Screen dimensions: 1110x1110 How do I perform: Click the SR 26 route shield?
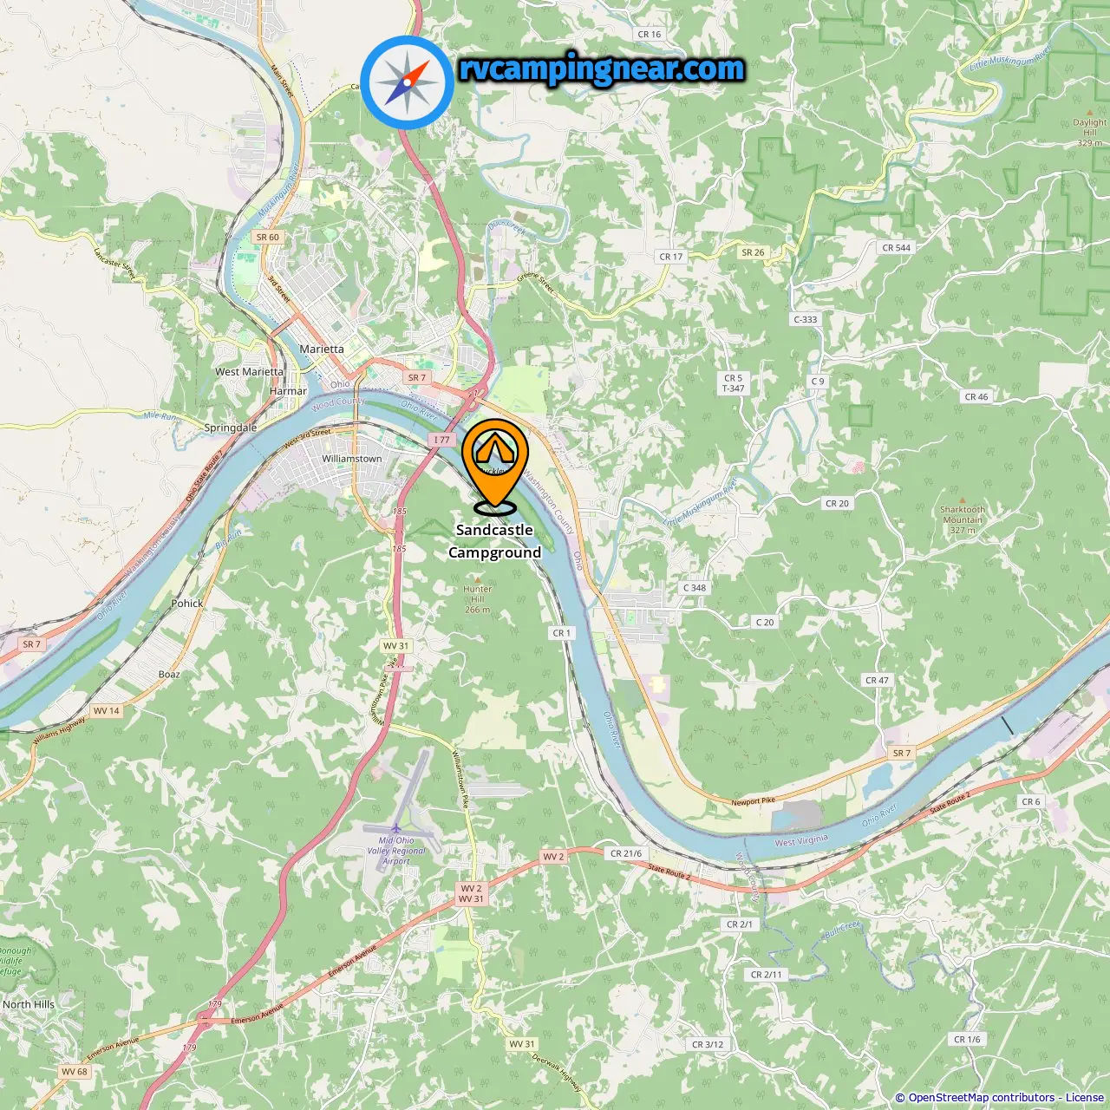(x=753, y=252)
